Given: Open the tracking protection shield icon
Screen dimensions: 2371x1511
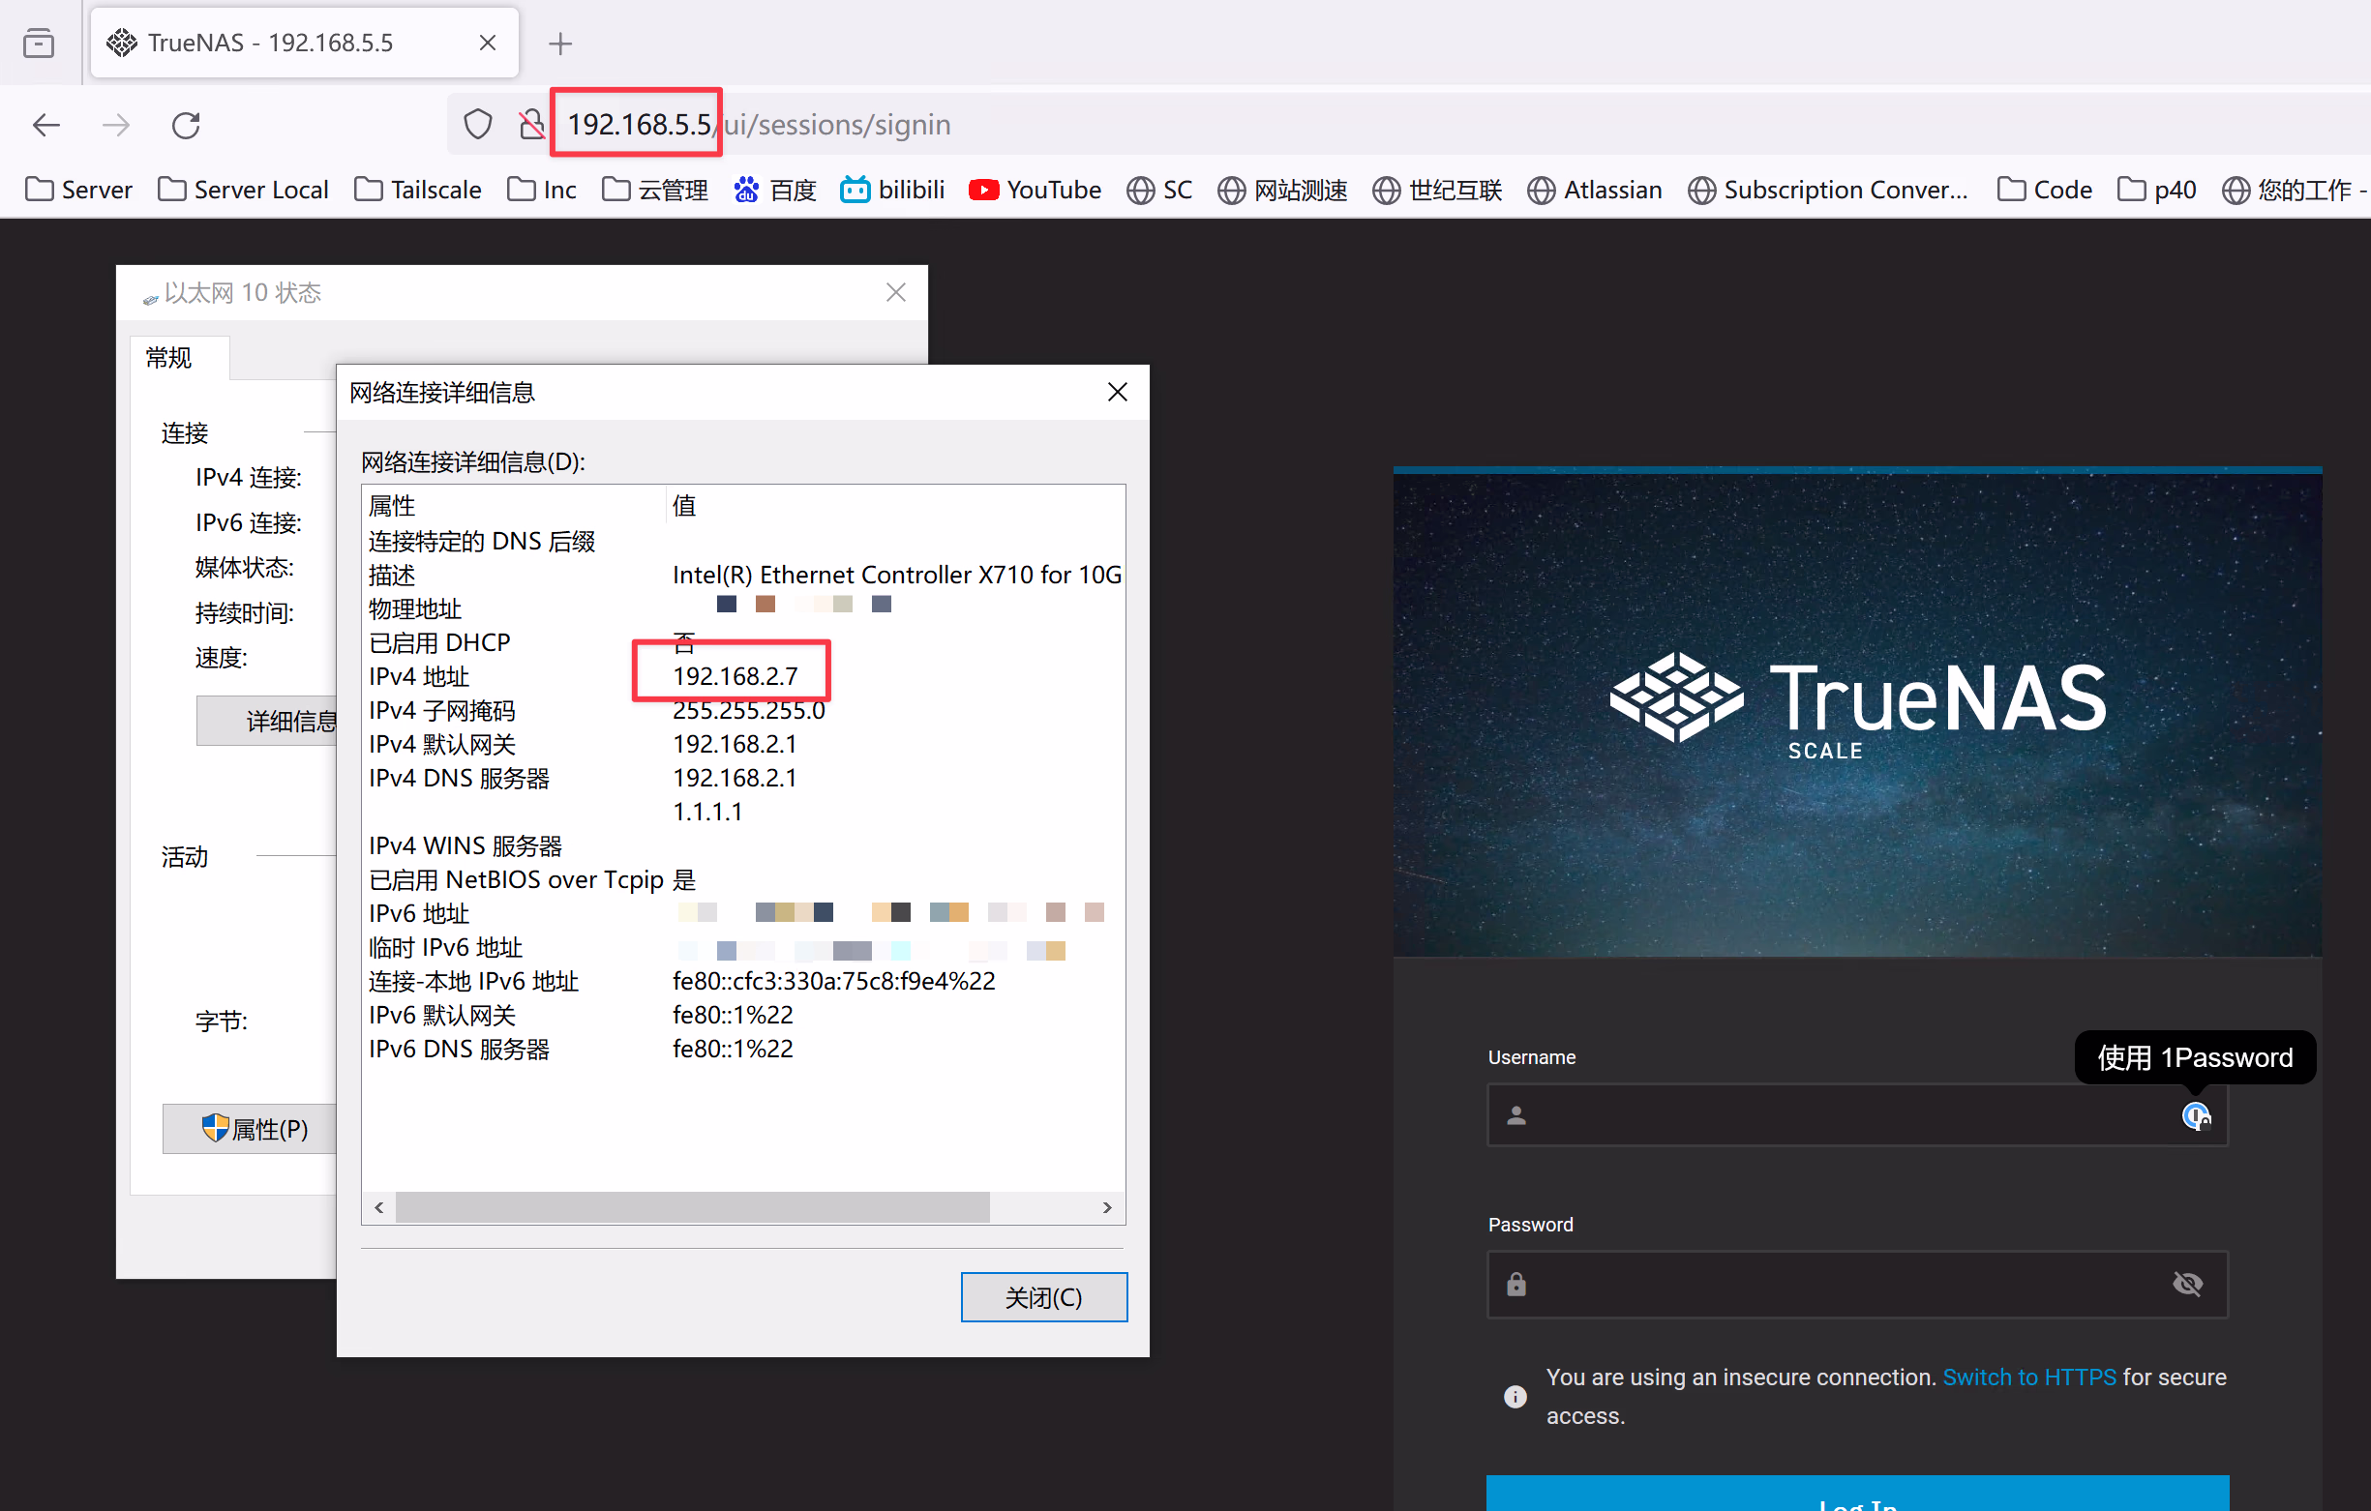Looking at the screenshot, I should tap(477, 125).
